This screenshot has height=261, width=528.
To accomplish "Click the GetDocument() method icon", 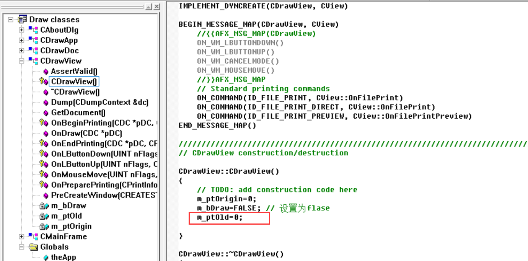I will [46, 113].
